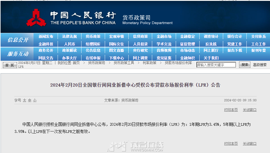Select 报刊年鉴 in the navigation

258,51
